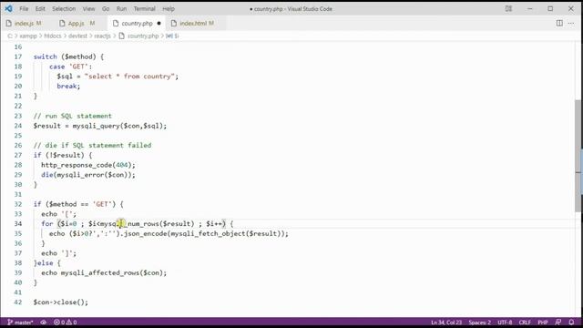Expand the xampp breadcrumb
The width and height of the screenshot is (583, 328).
pos(28,36)
